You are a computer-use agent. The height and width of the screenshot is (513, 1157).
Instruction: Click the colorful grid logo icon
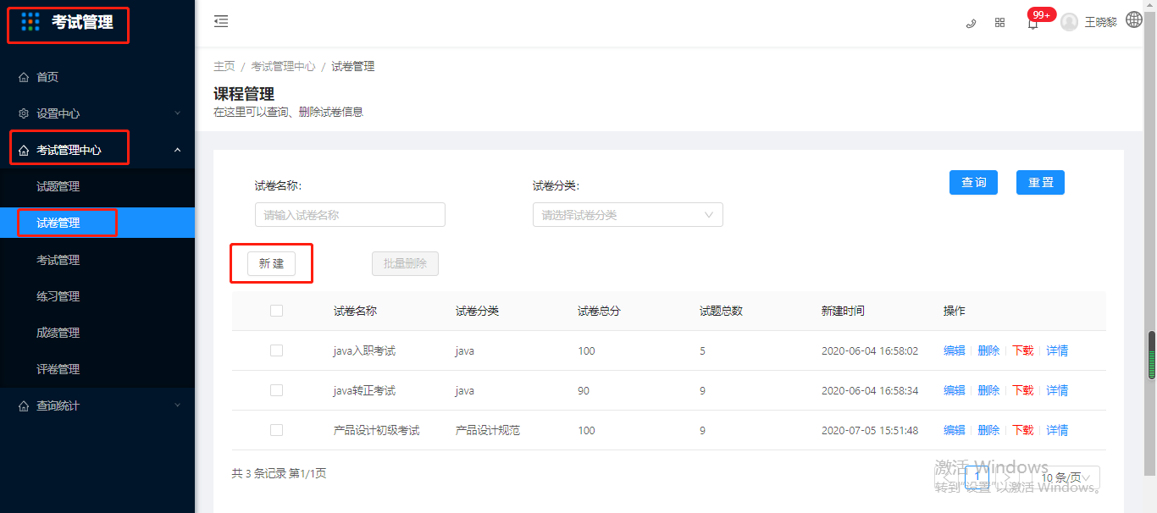(x=30, y=22)
